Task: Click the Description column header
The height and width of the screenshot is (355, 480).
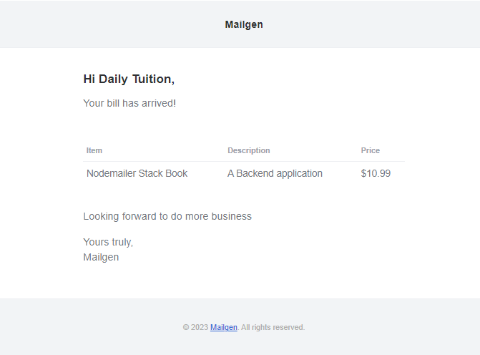Action: pyautogui.click(x=249, y=150)
